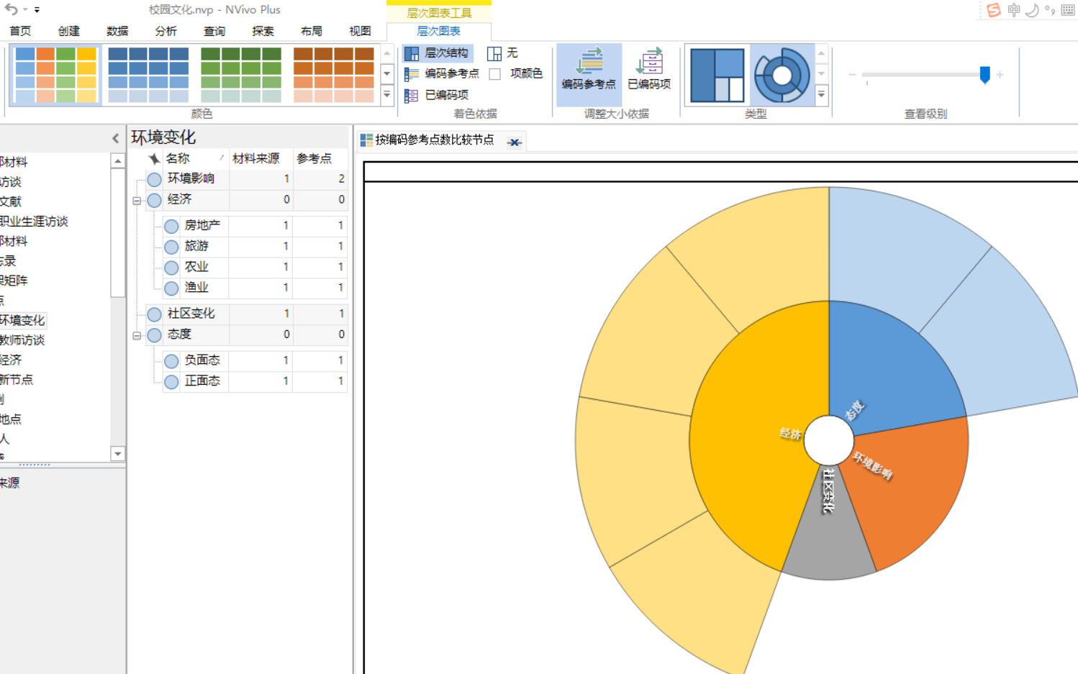Select the 农业 node circle icon
The height and width of the screenshot is (674, 1078).
171,268
